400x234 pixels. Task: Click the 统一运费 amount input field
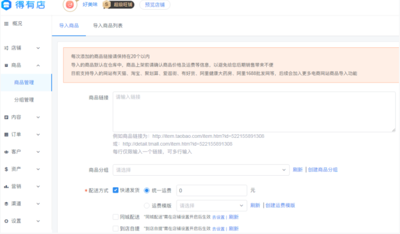click(x=211, y=191)
